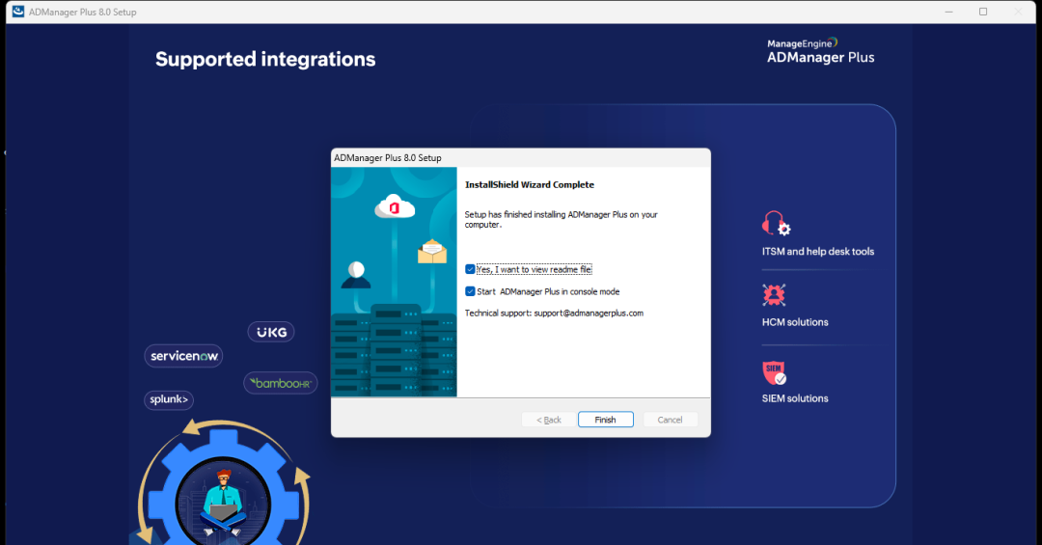Click the ADManager Plus icon in title bar
1042x545 pixels.
(x=18, y=12)
